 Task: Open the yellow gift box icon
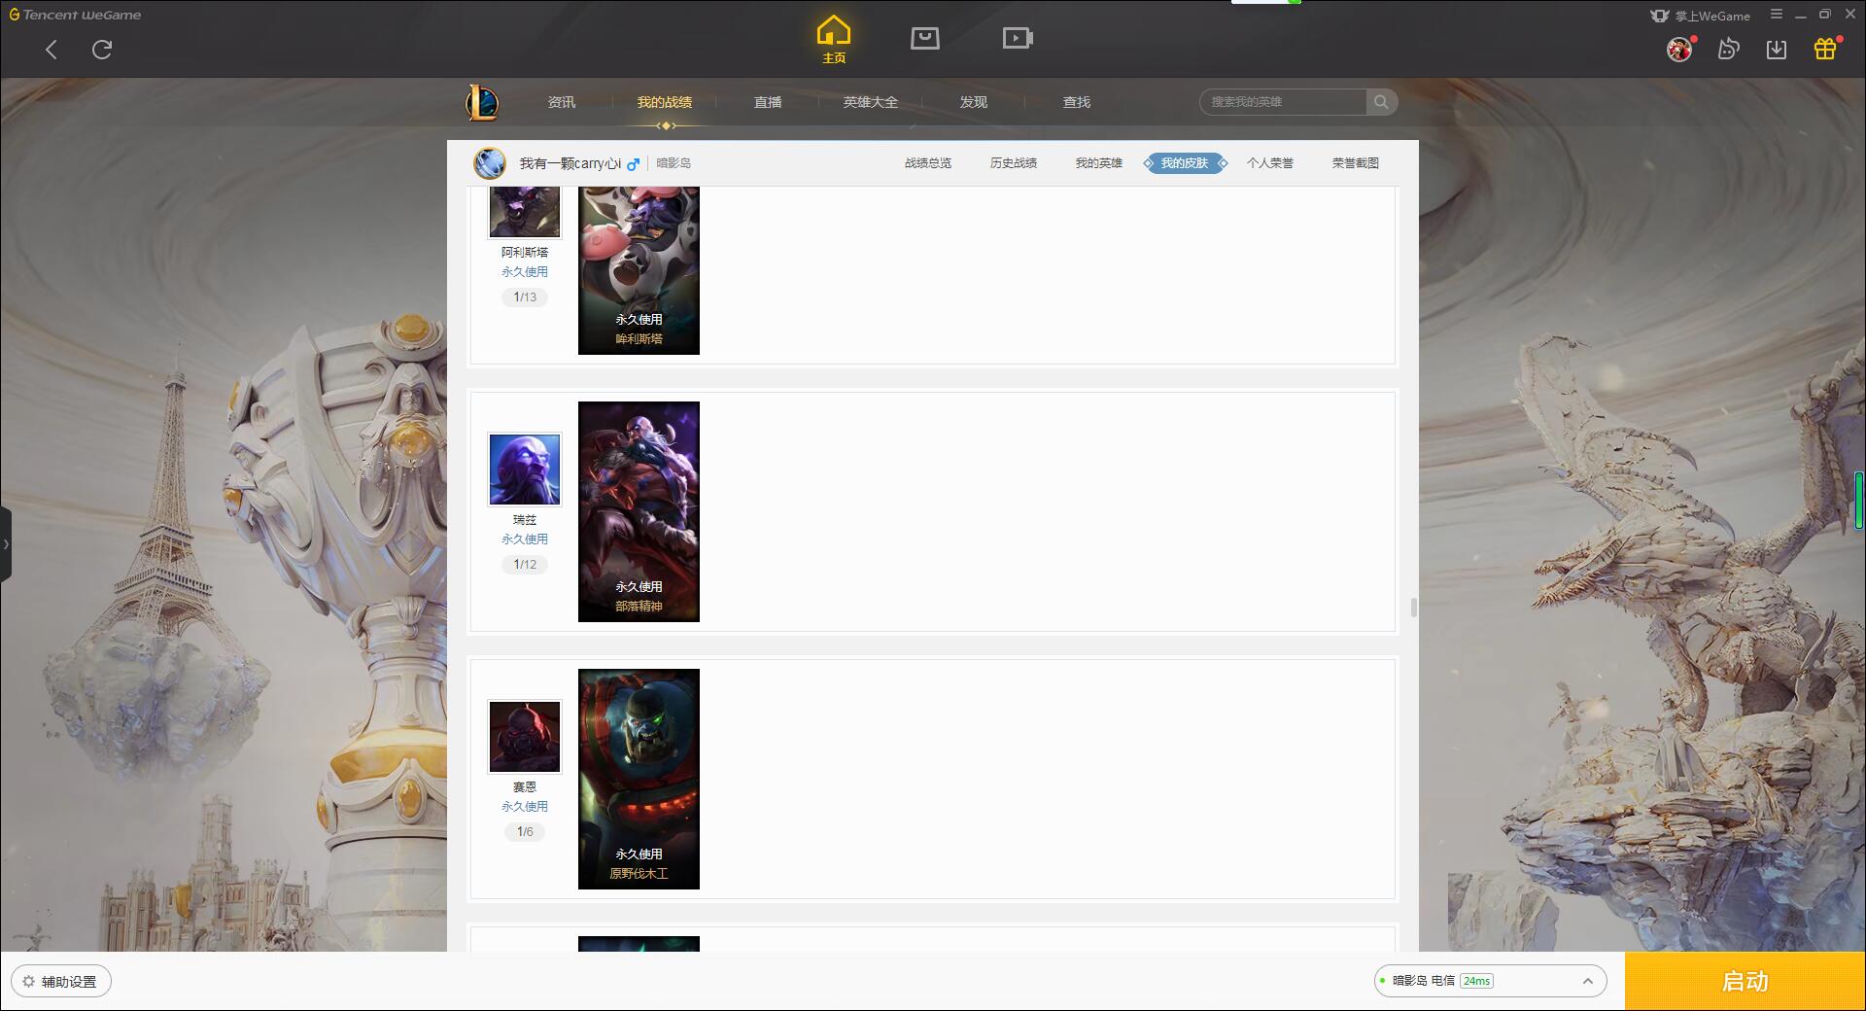click(x=1825, y=49)
